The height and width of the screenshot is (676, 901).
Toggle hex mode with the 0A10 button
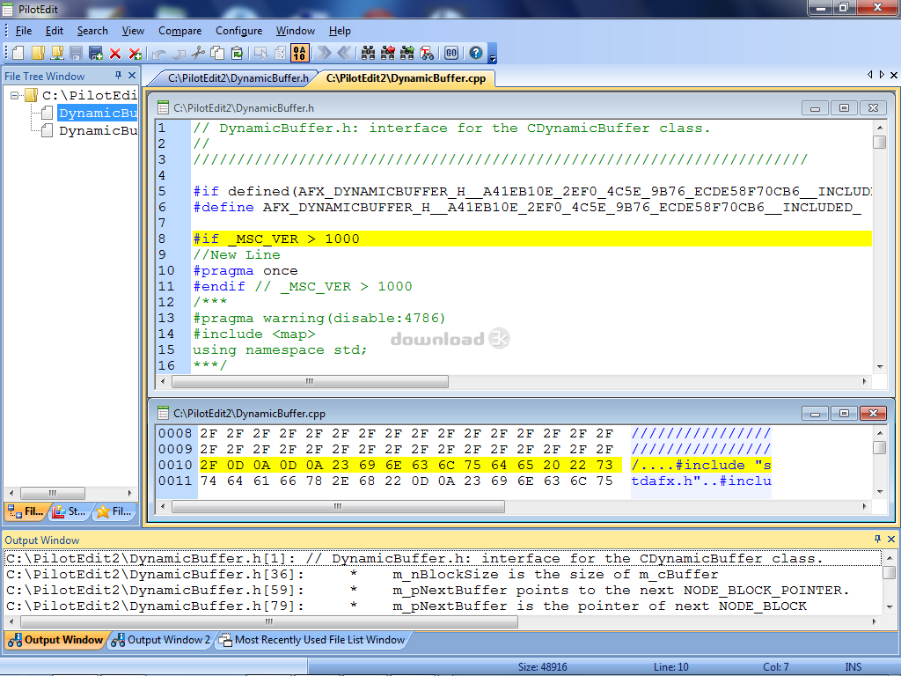(x=300, y=54)
